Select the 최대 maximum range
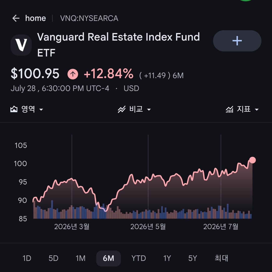The width and height of the screenshot is (272, 272). 221,258
